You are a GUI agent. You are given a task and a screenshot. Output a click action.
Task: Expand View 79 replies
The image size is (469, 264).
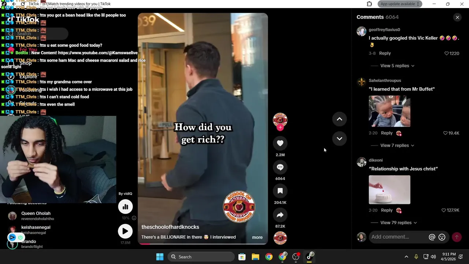point(399,223)
